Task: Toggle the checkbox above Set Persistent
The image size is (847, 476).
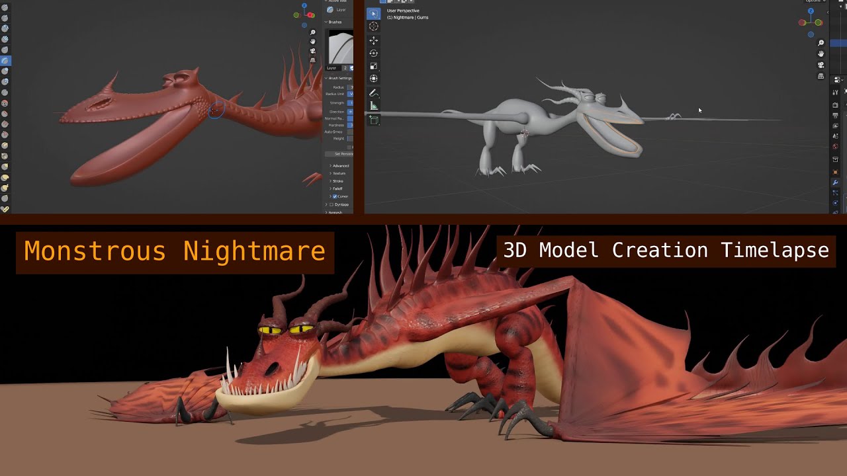Action: tap(349, 147)
